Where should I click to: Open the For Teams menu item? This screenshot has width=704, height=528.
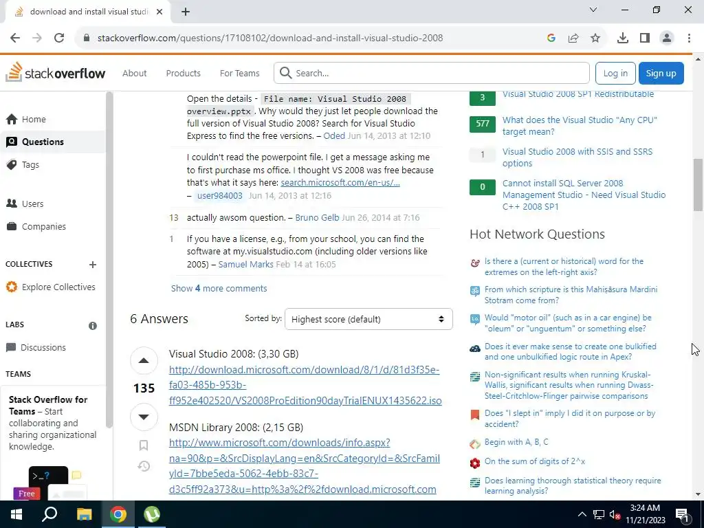pyautogui.click(x=239, y=73)
